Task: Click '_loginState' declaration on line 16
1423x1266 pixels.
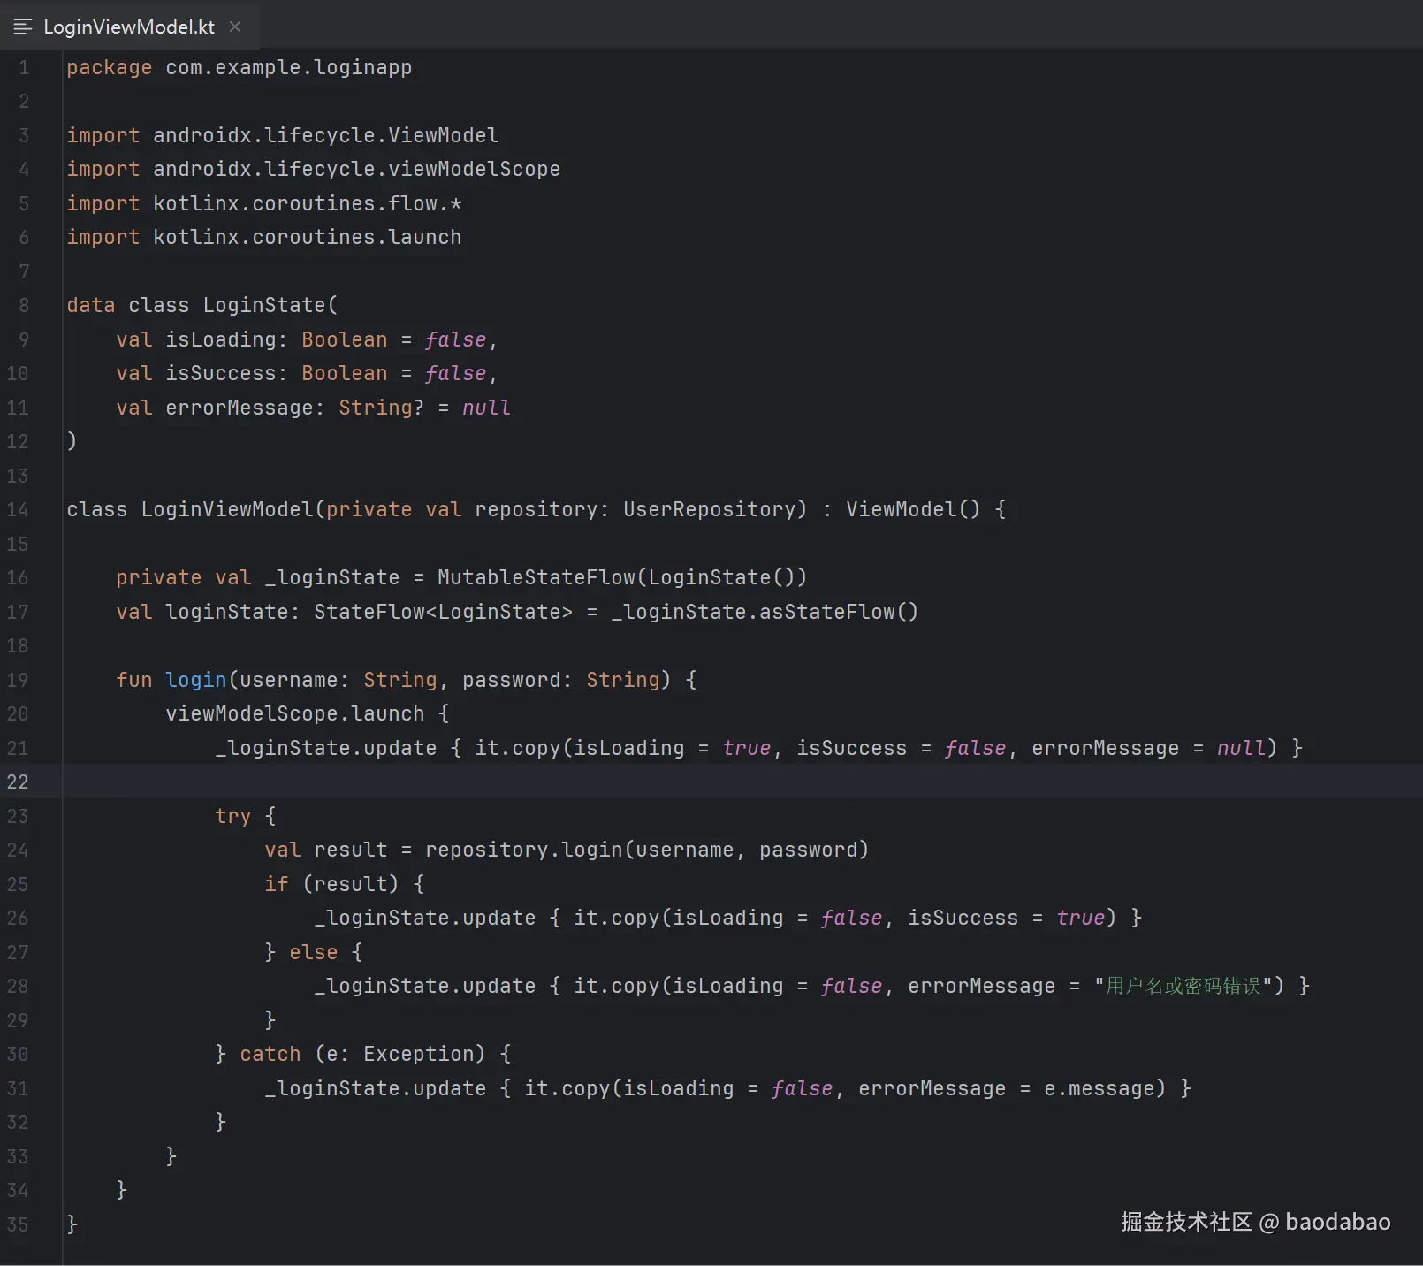Action: [x=332, y=577]
